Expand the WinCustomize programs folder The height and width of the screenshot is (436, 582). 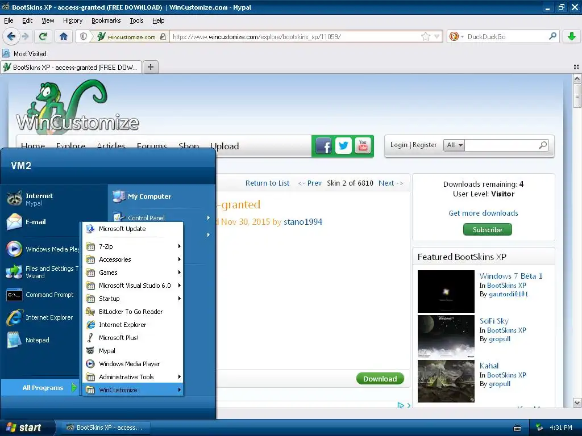coord(132,390)
